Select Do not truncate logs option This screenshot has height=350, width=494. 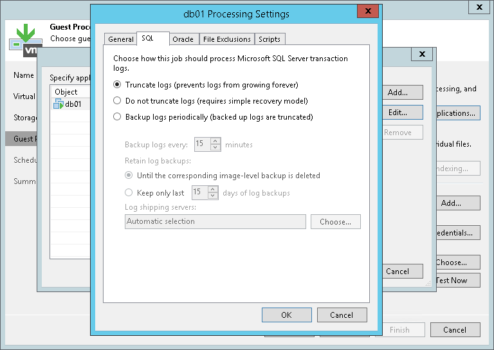[117, 100]
